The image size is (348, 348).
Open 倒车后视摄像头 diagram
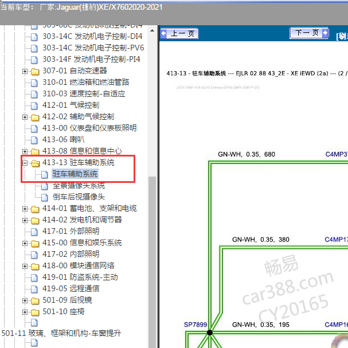(79, 197)
